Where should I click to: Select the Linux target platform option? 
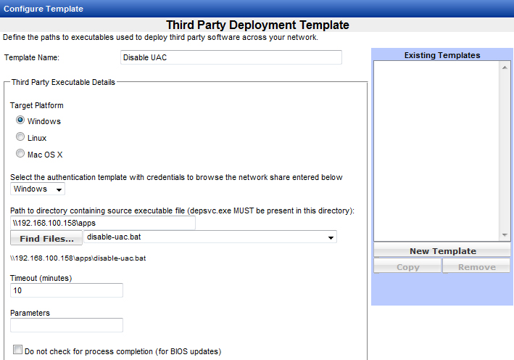(21, 137)
